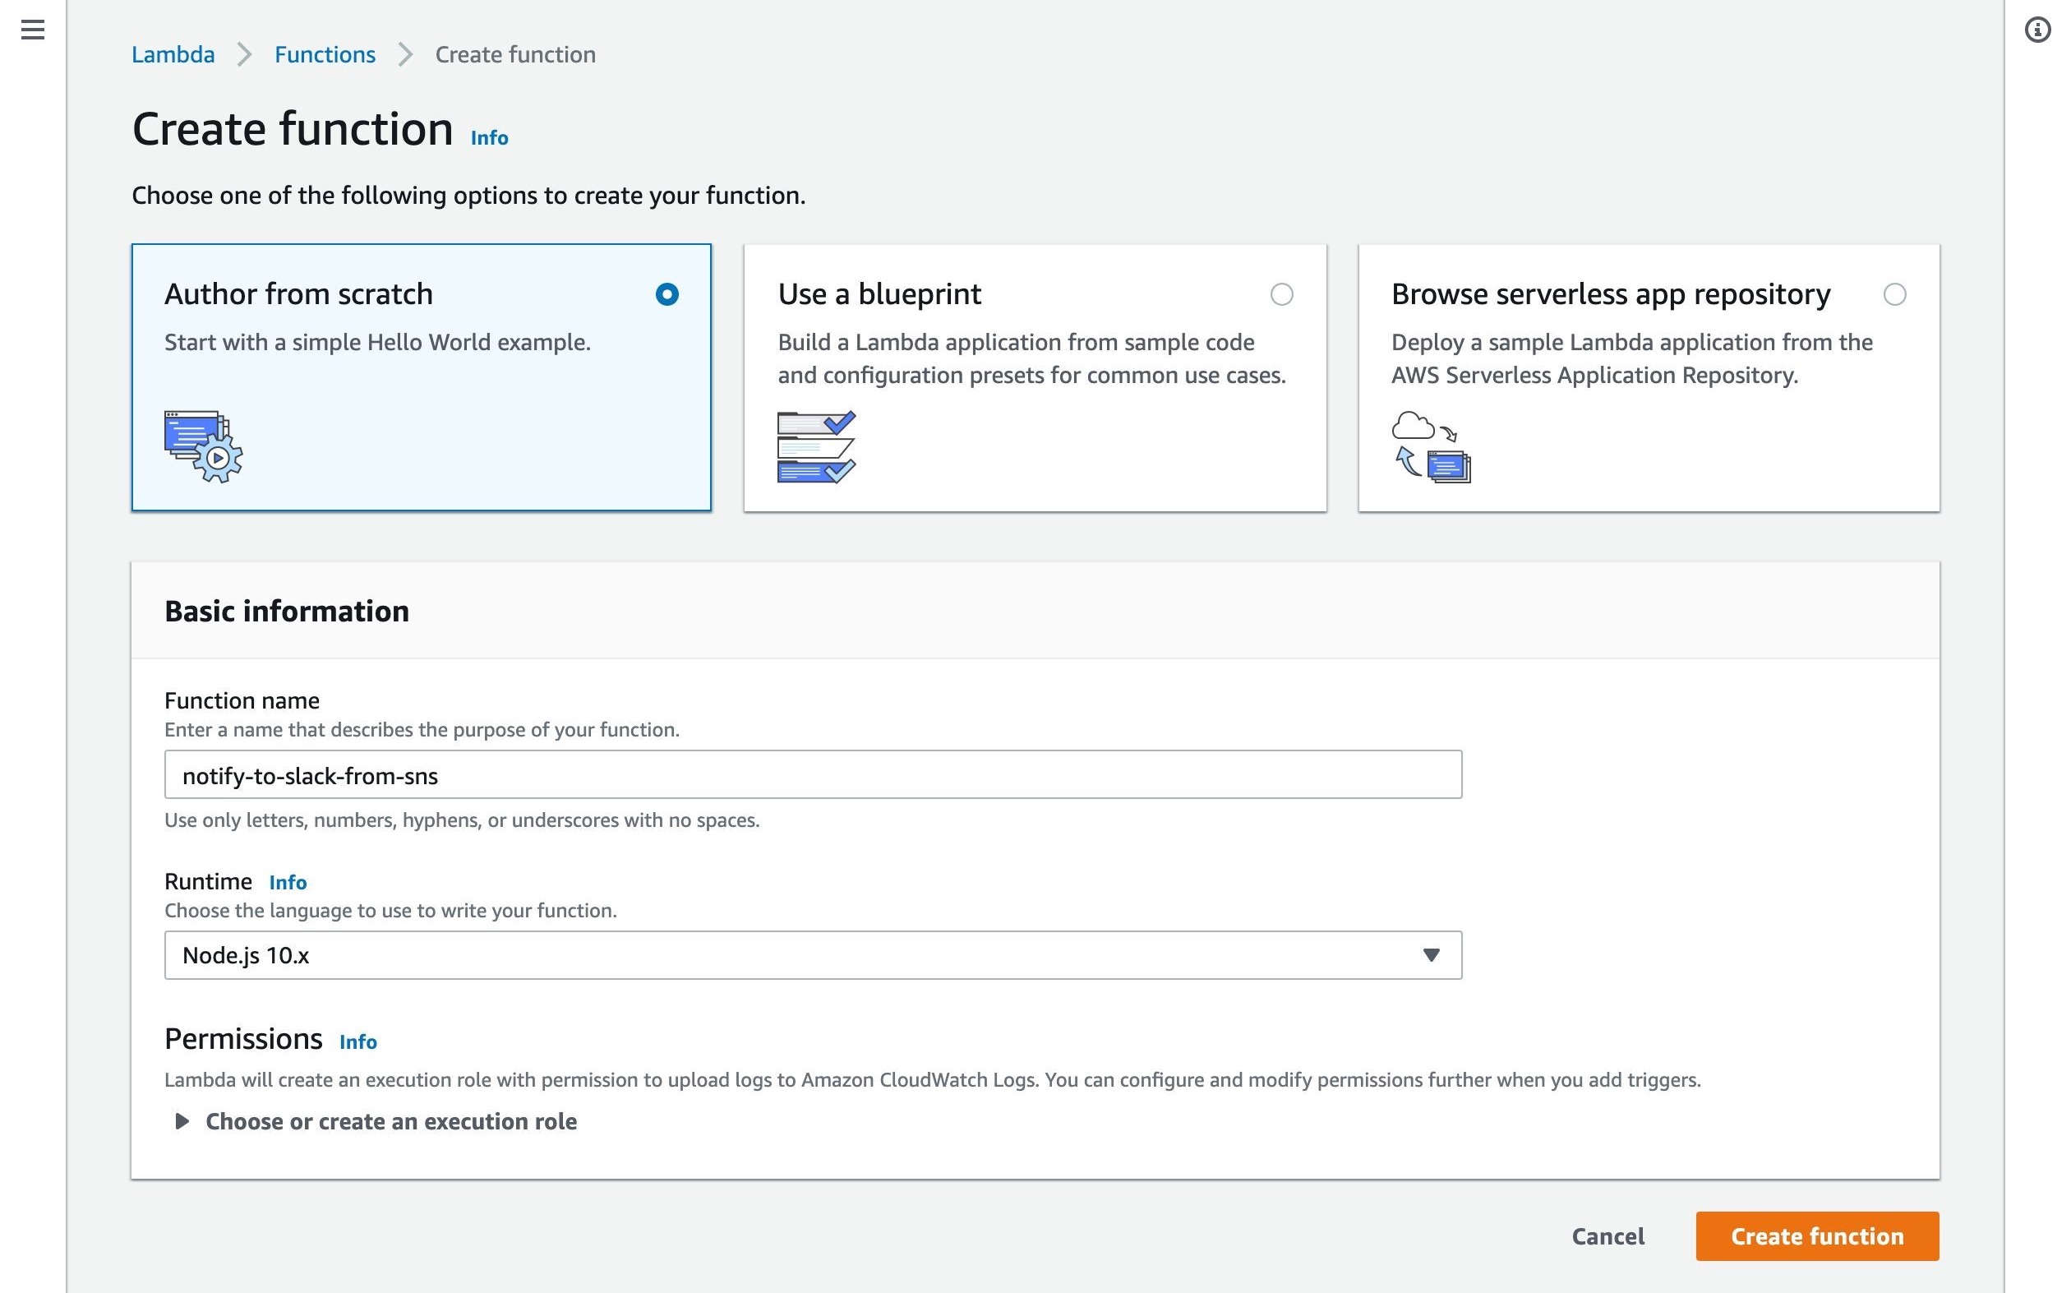Select Browse serverless app repository radio button
The width and height of the screenshot is (2071, 1293).
1894,294
